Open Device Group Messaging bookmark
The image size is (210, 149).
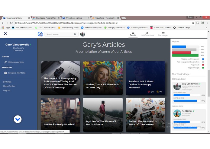68,28
